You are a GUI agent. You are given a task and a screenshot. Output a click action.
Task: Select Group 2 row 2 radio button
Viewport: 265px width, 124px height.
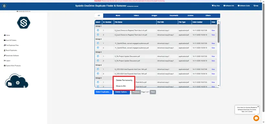click(x=98, y=48)
